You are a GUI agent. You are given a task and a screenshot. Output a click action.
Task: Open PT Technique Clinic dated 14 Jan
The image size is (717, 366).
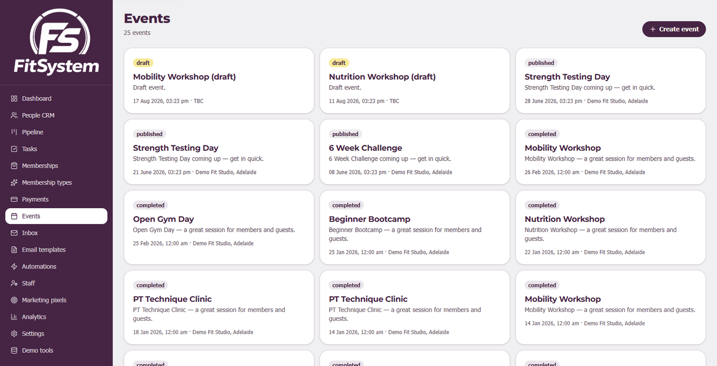[x=415, y=308]
